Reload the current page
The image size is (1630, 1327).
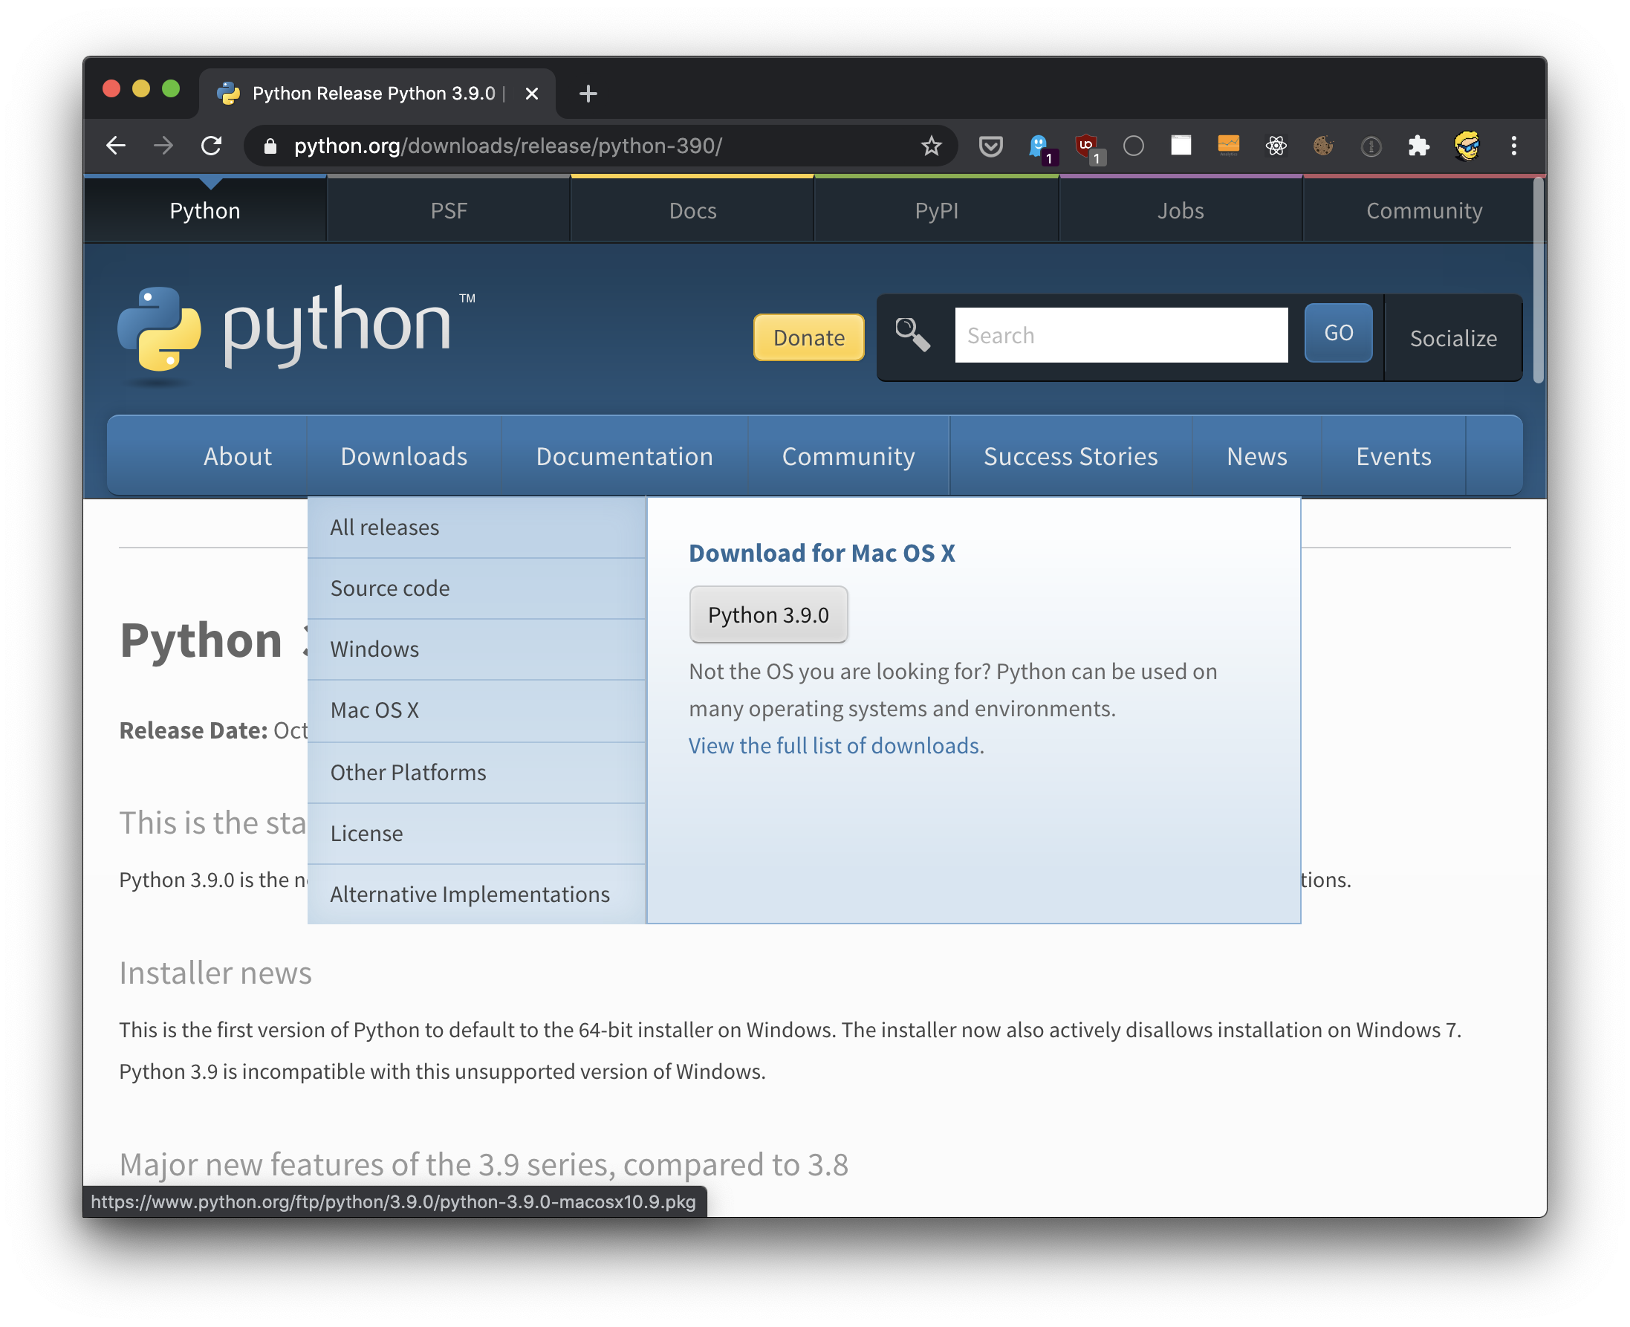(x=212, y=146)
